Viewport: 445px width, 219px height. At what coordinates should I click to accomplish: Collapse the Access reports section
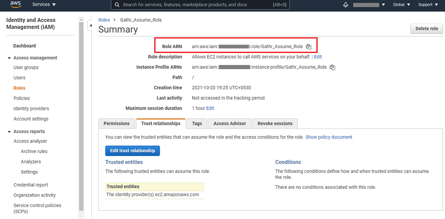pyautogui.click(x=10, y=132)
